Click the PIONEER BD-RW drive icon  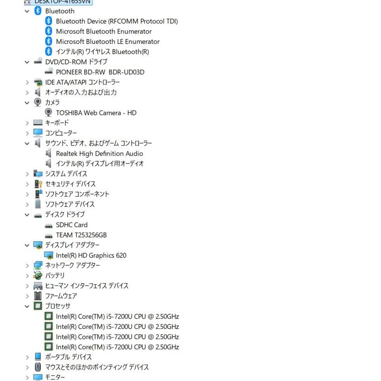49,71
